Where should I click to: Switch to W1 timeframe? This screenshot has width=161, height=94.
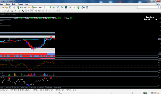(x=54, y=11)
